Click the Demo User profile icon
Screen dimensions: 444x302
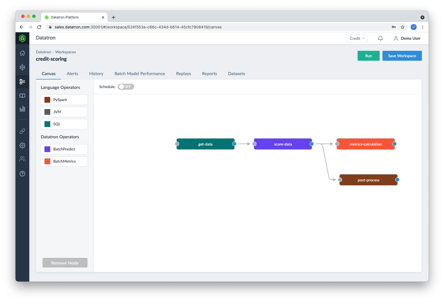point(396,38)
